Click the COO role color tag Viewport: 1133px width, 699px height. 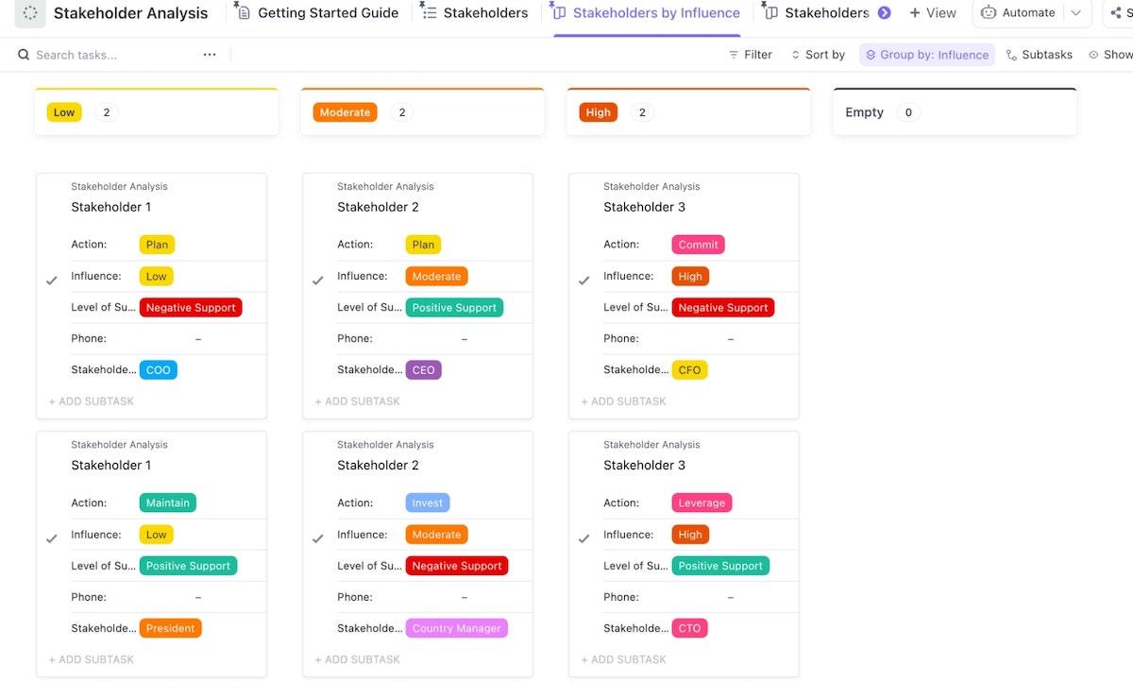[158, 370]
